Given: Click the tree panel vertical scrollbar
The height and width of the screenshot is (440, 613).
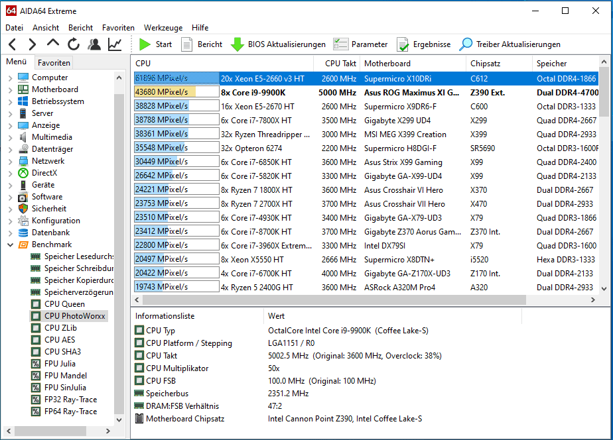Looking at the screenshot, I should point(119,254).
